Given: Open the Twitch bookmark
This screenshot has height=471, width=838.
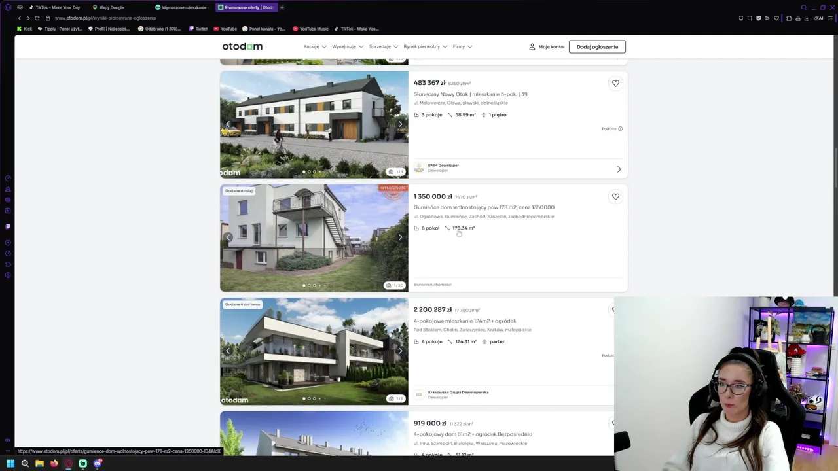Looking at the screenshot, I should [x=198, y=29].
